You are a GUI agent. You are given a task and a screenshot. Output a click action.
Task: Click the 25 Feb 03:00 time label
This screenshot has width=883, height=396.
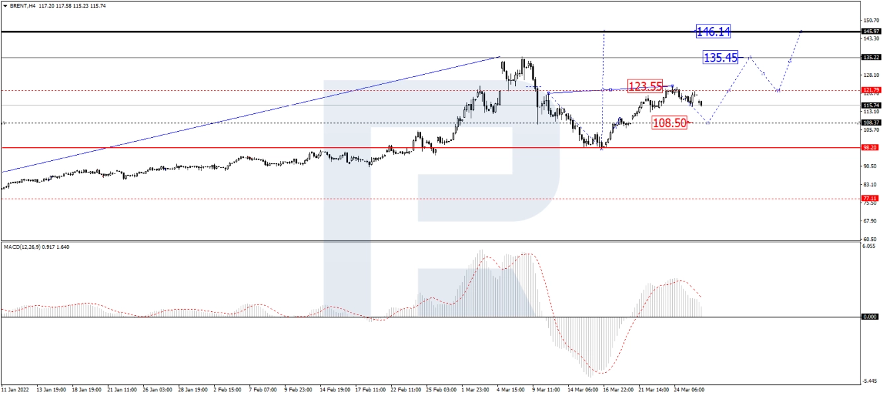442,390
